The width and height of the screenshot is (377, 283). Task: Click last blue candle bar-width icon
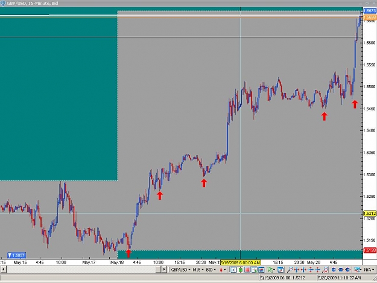point(347,270)
